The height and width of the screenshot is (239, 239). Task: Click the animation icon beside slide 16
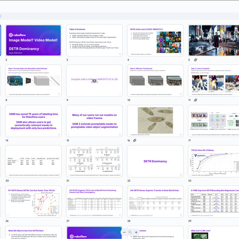pos(135,140)
